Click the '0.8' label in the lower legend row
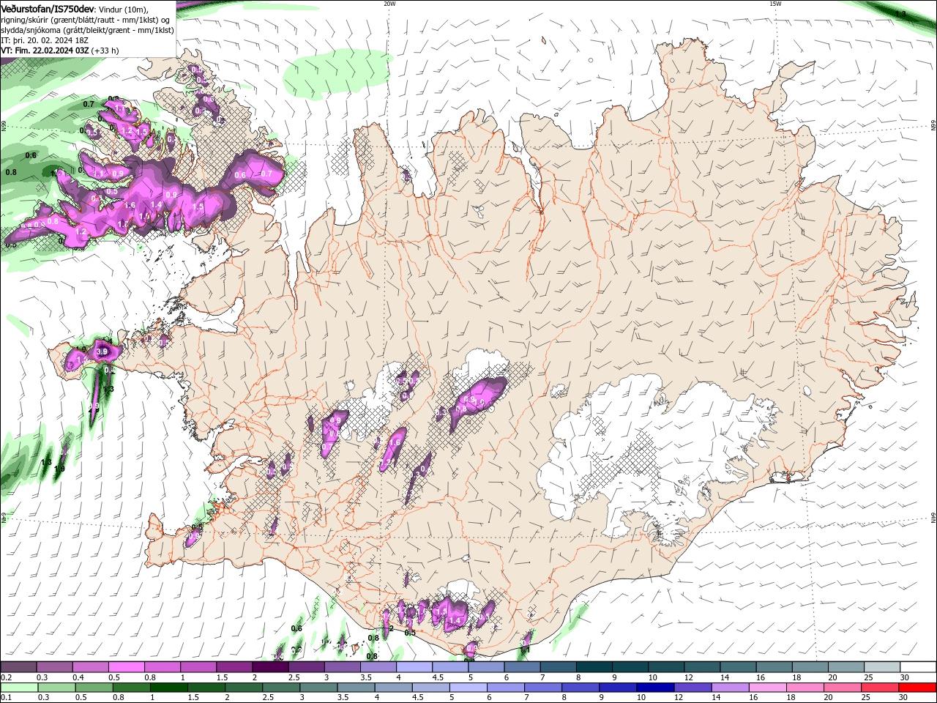 pos(118,698)
